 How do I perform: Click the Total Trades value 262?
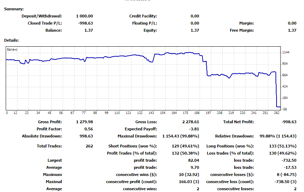click(x=89, y=146)
